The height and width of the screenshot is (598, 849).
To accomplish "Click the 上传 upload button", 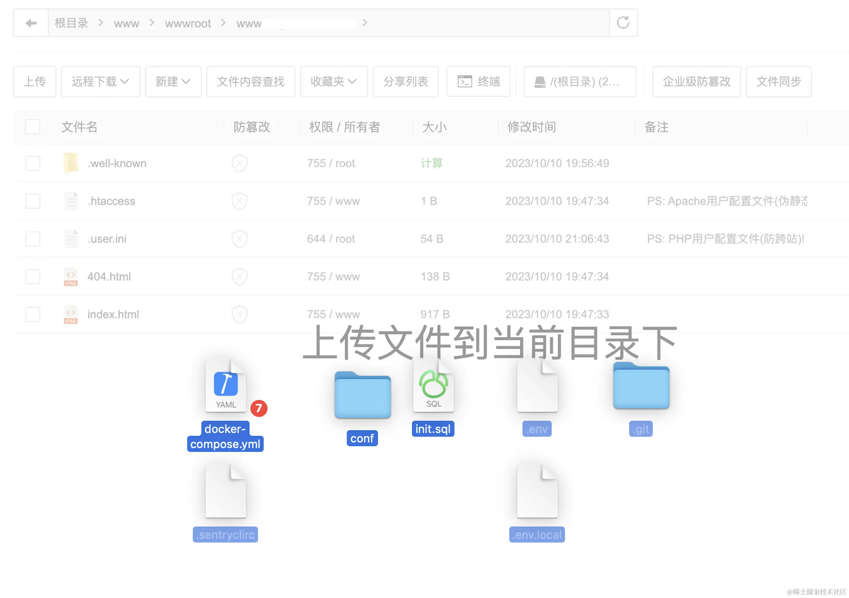I will pyautogui.click(x=34, y=81).
